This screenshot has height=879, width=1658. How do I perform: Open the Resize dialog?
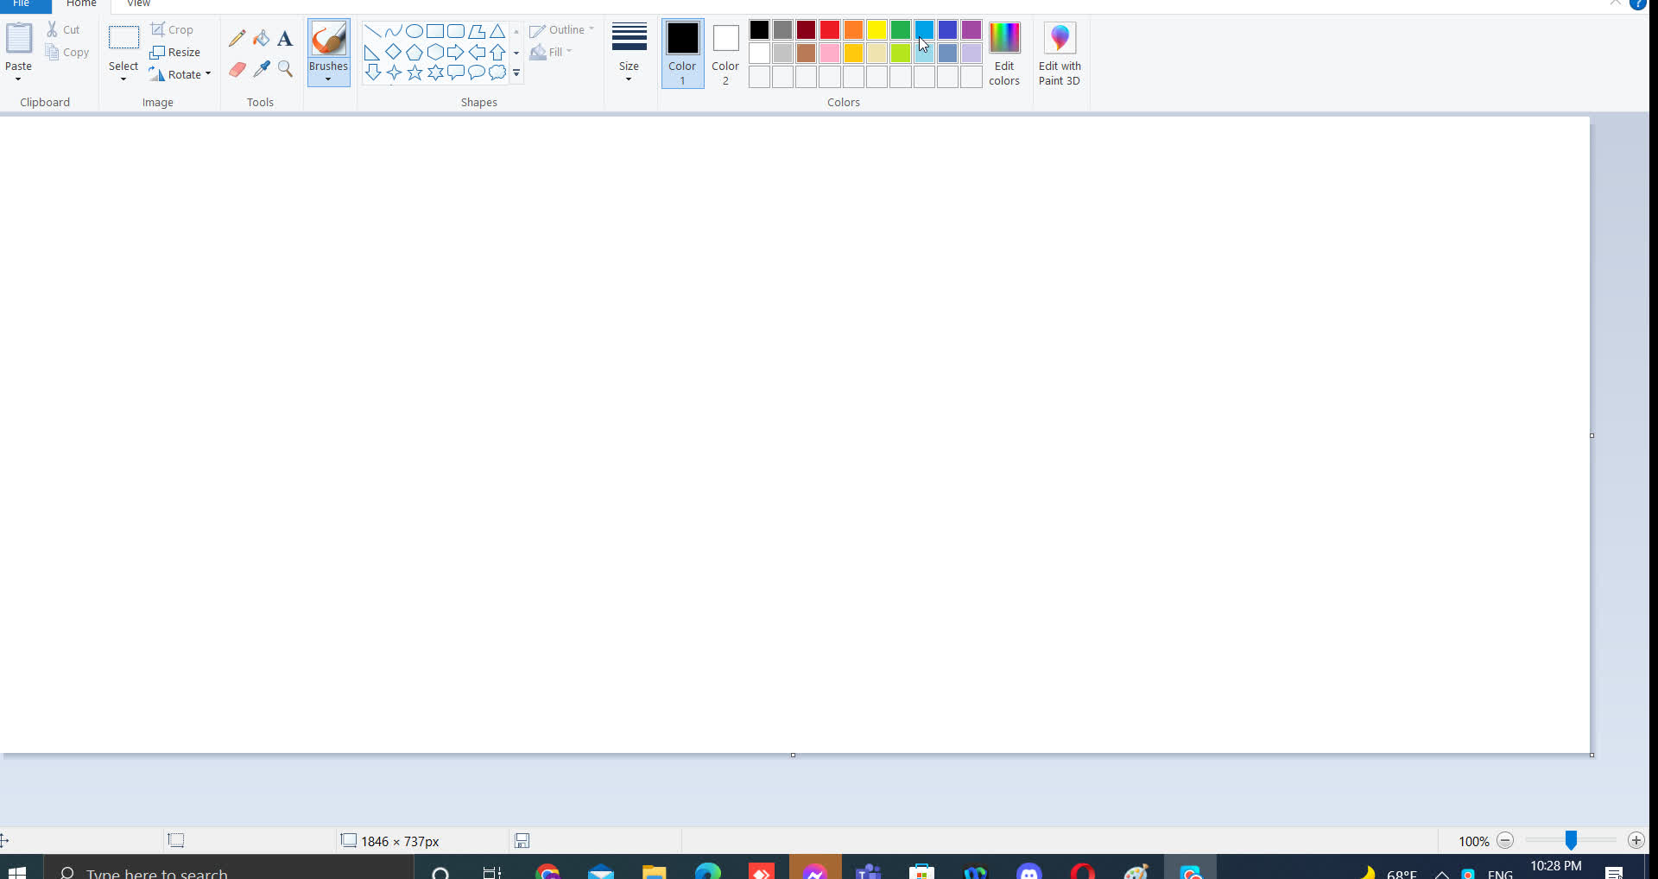point(174,52)
